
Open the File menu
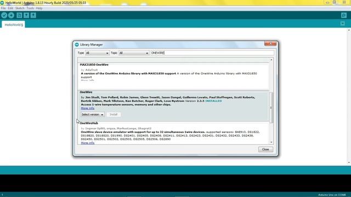click(x=3, y=8)
